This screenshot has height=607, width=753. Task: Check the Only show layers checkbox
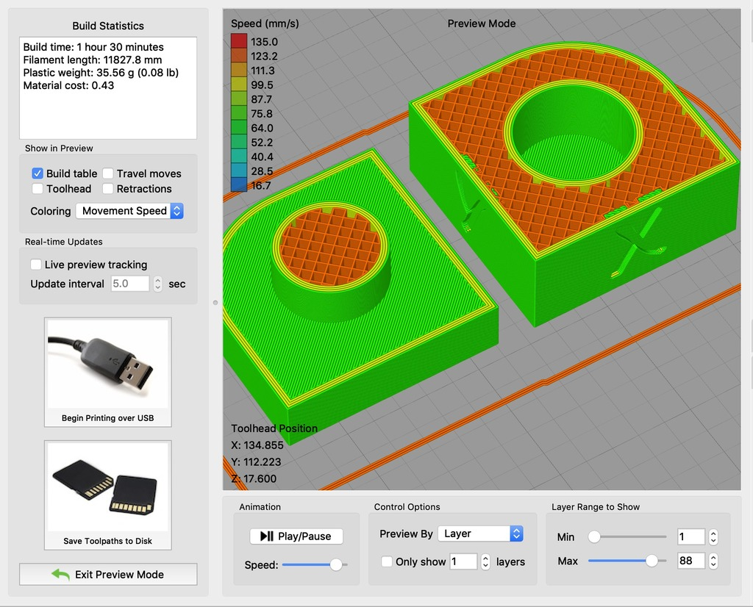coord(387,561)
